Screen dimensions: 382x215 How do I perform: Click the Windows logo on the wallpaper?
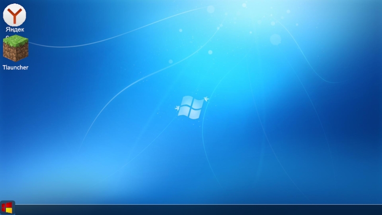[191, 107]
